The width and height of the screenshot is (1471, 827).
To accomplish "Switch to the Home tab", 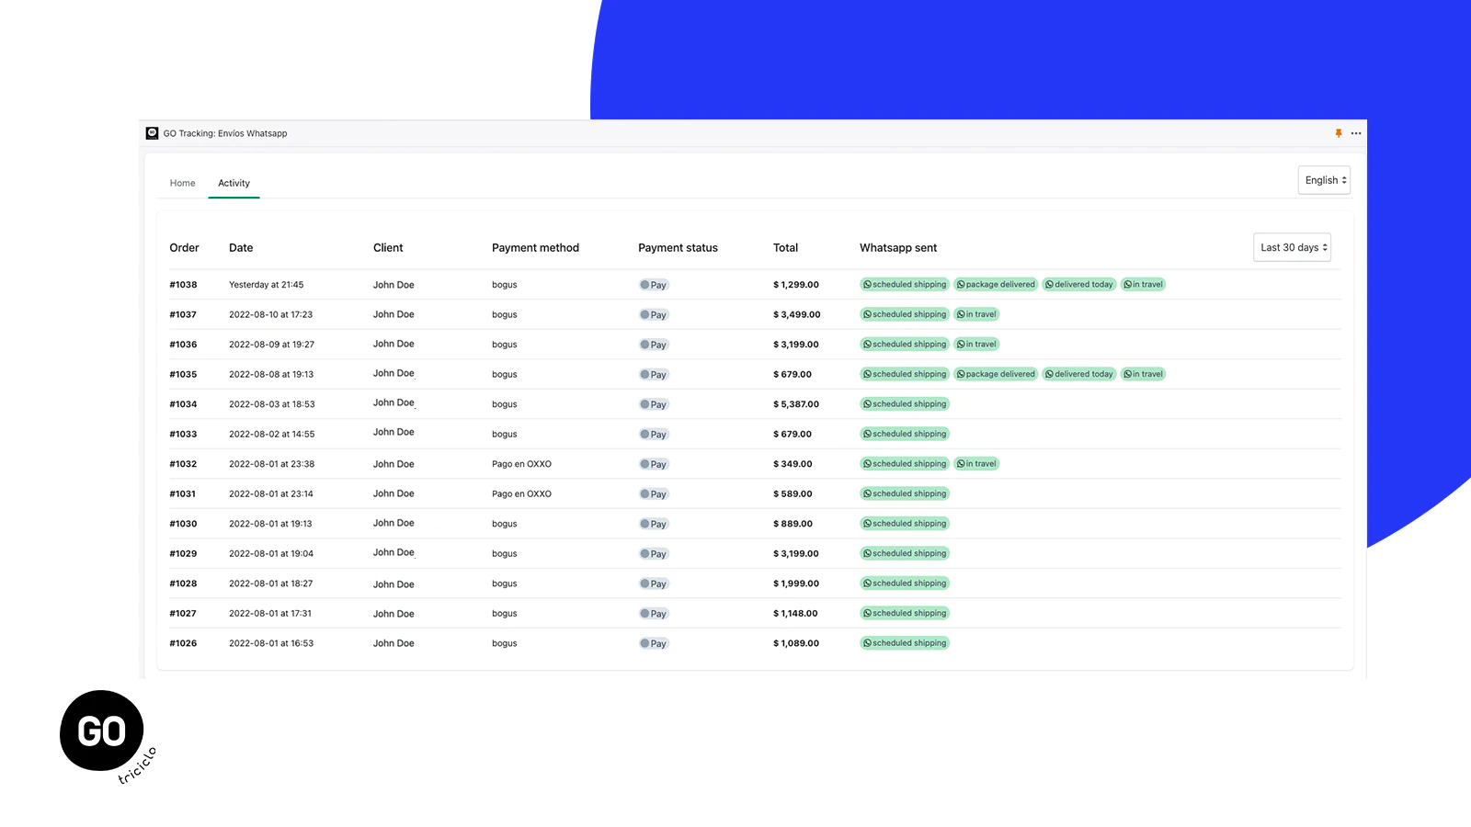I will (182, 183).
